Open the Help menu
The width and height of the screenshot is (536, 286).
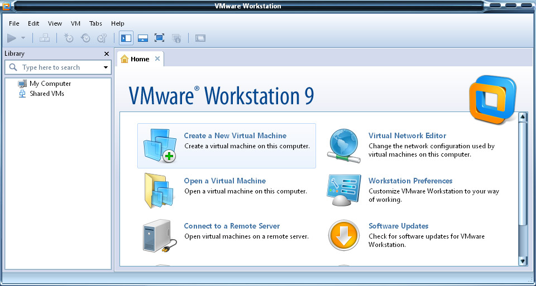pos(118,23)
